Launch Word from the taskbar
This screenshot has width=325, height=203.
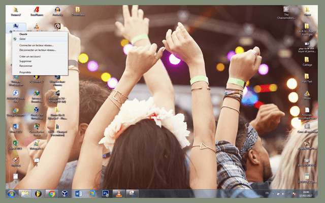[79, 193]
